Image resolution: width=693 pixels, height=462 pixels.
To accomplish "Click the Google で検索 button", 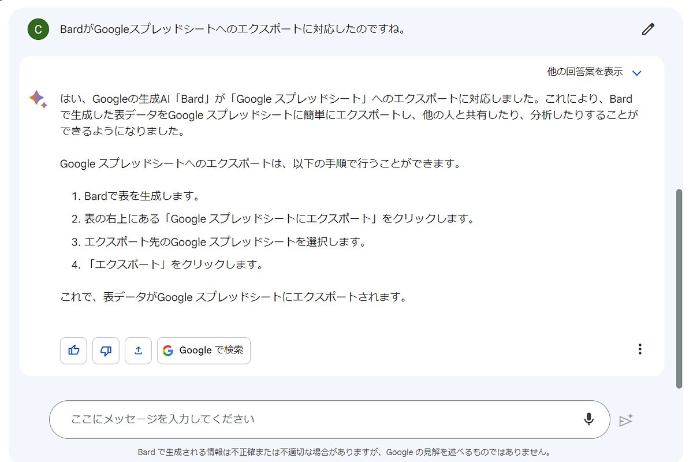I will point(204,351).
